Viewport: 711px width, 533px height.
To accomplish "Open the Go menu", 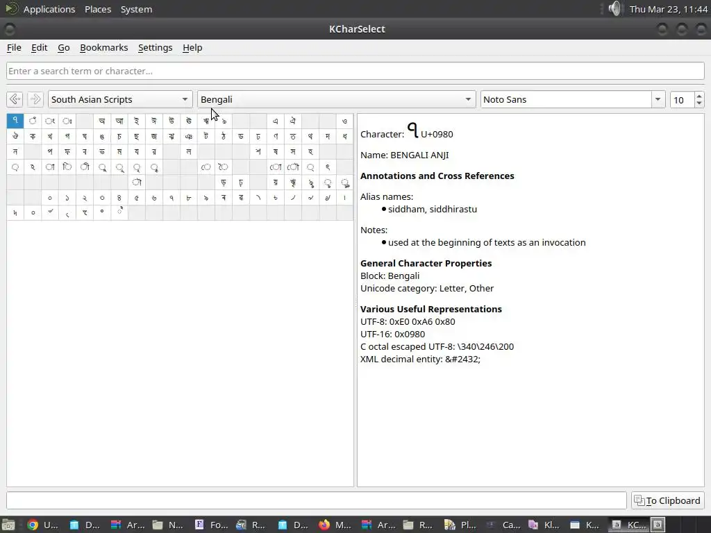I will (x=63, y=48).
